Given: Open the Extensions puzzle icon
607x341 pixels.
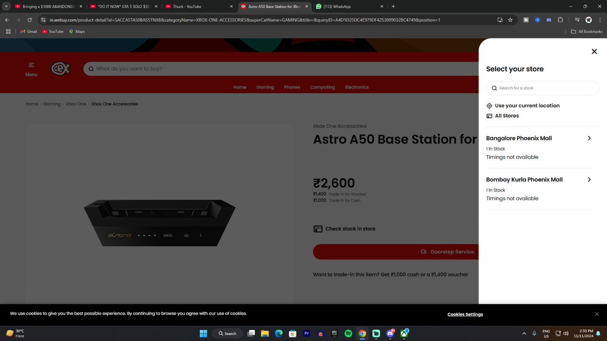Looking at the screenshot, I should click(x=560, y=20).
